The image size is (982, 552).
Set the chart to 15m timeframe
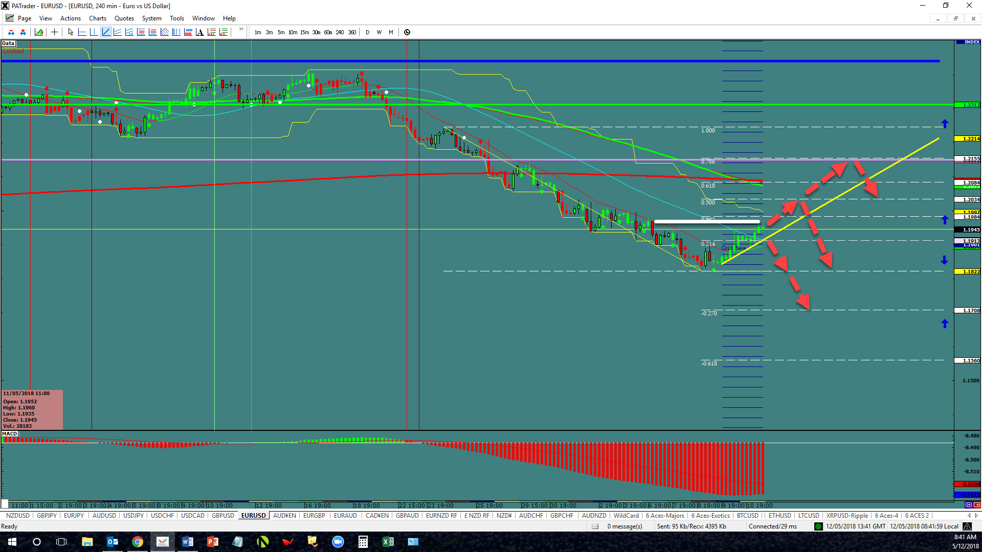304,32
